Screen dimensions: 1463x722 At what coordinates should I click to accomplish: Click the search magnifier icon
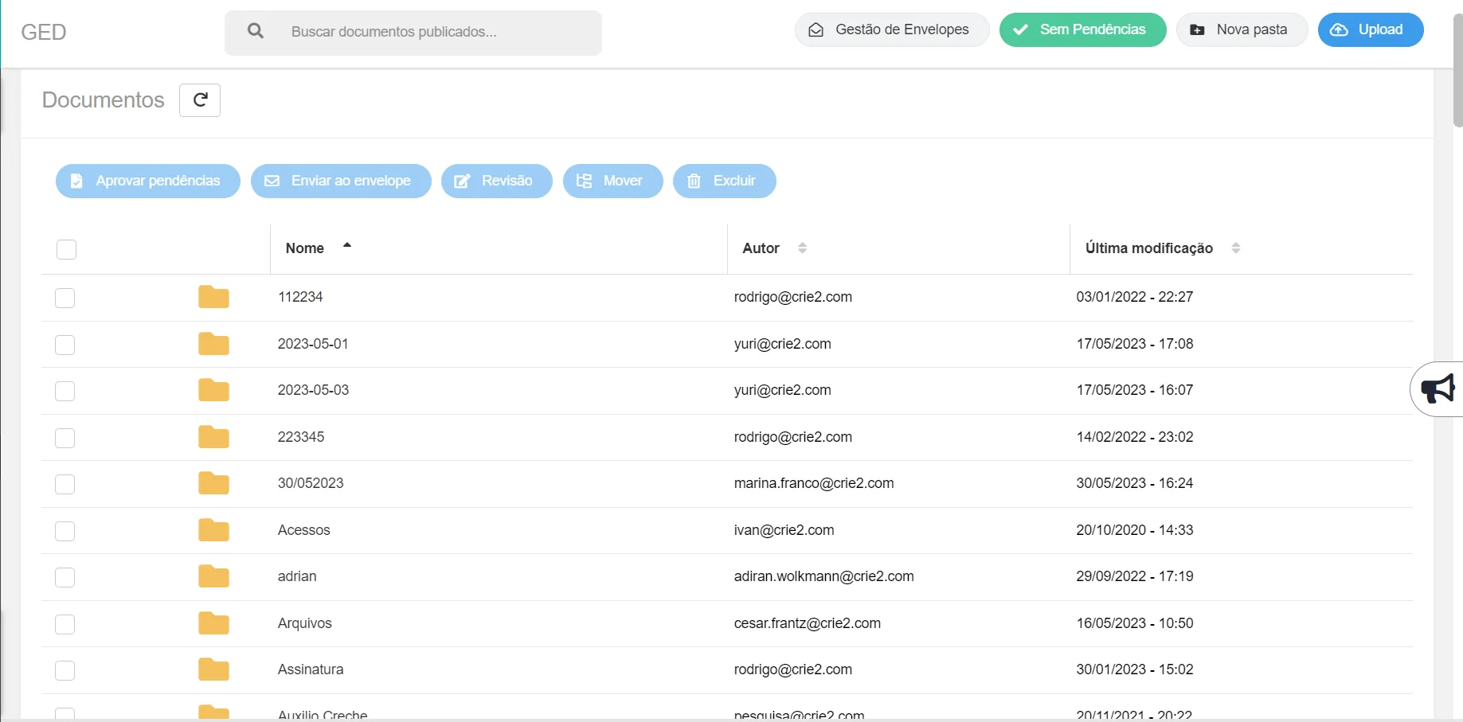point(256,31)
